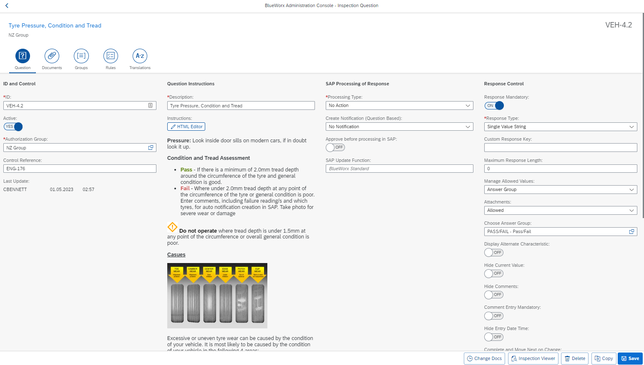The image size is (644, 365).
Task: Click the page title Tyre Pressure, Condition and Tread
Action: (55, 25)
